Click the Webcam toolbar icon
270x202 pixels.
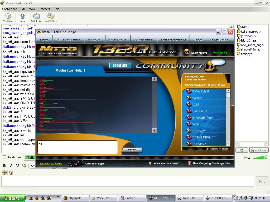click(8, 18)
